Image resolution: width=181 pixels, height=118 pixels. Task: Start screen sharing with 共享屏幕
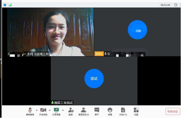(x=56, y=111)
